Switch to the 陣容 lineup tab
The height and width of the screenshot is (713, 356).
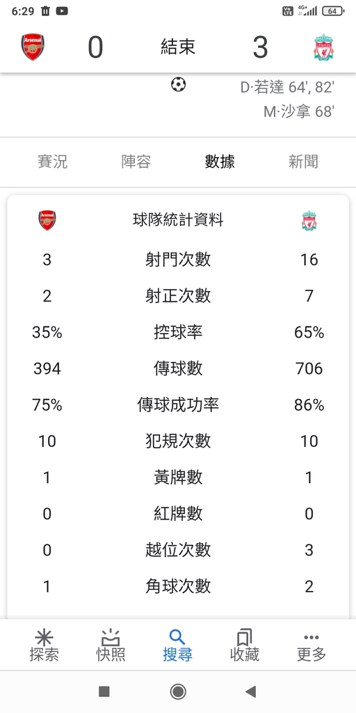click(136, 162)
